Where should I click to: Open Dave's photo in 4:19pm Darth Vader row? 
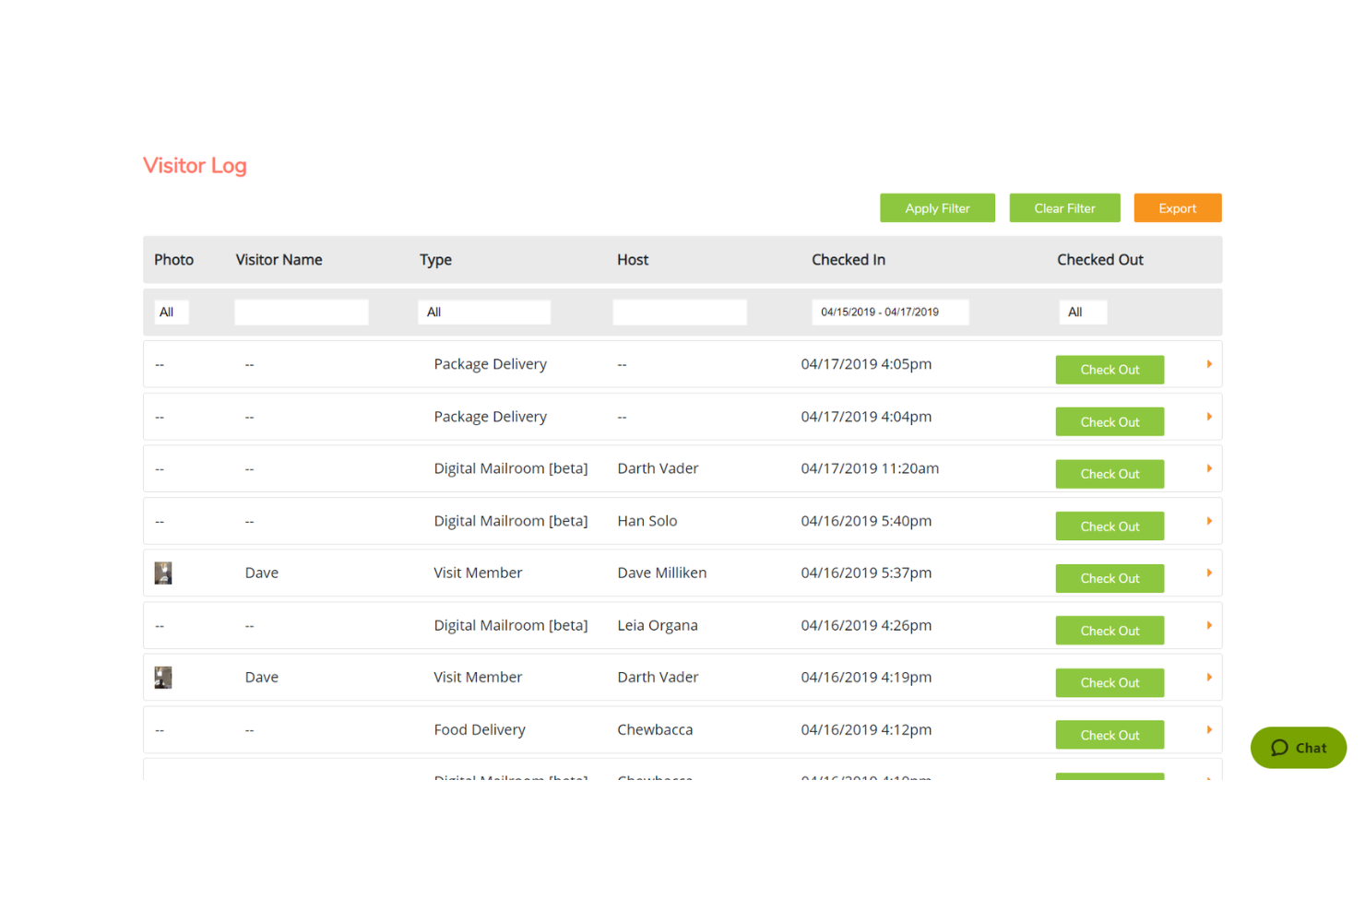point(163,678)
